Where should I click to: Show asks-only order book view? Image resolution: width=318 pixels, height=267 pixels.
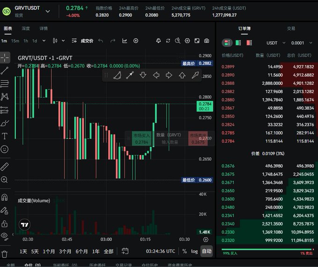click(x=249, y=43)
